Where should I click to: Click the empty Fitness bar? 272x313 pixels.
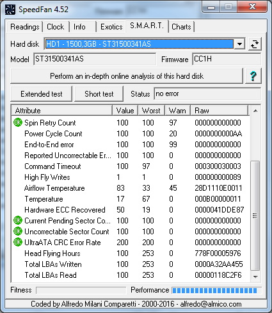pyautogui.click(x=81, y=291)
